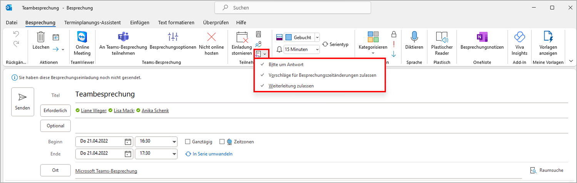Click the Kategorisieren colored squares

pyautogui.click(x=373, y=37)
